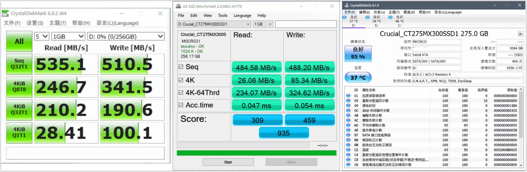This screenshot has height=172, width=527.
Task: Disable the Acc.time test checkbox
Action: coord(181,105)
